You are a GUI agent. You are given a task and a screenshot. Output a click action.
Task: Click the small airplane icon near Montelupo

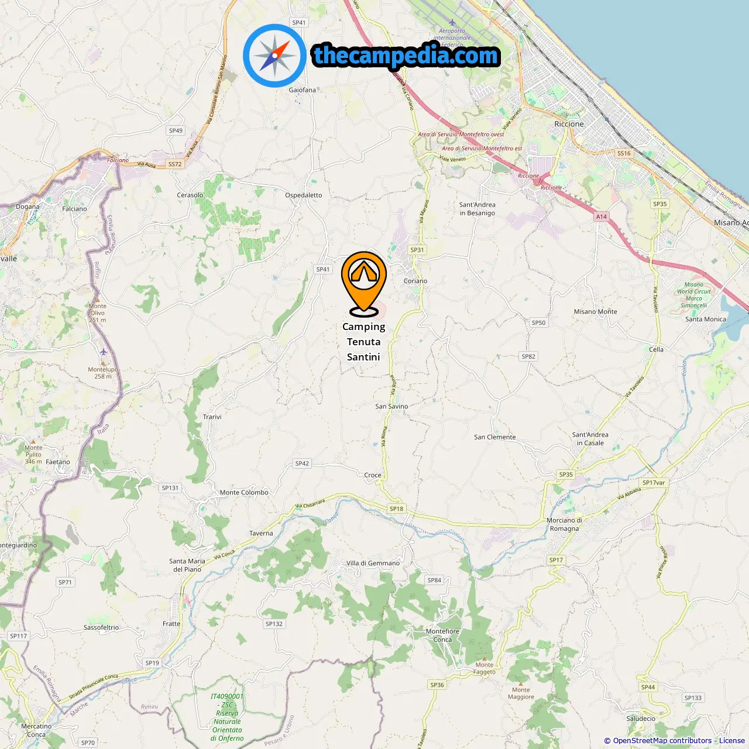(x=104, y=352)
